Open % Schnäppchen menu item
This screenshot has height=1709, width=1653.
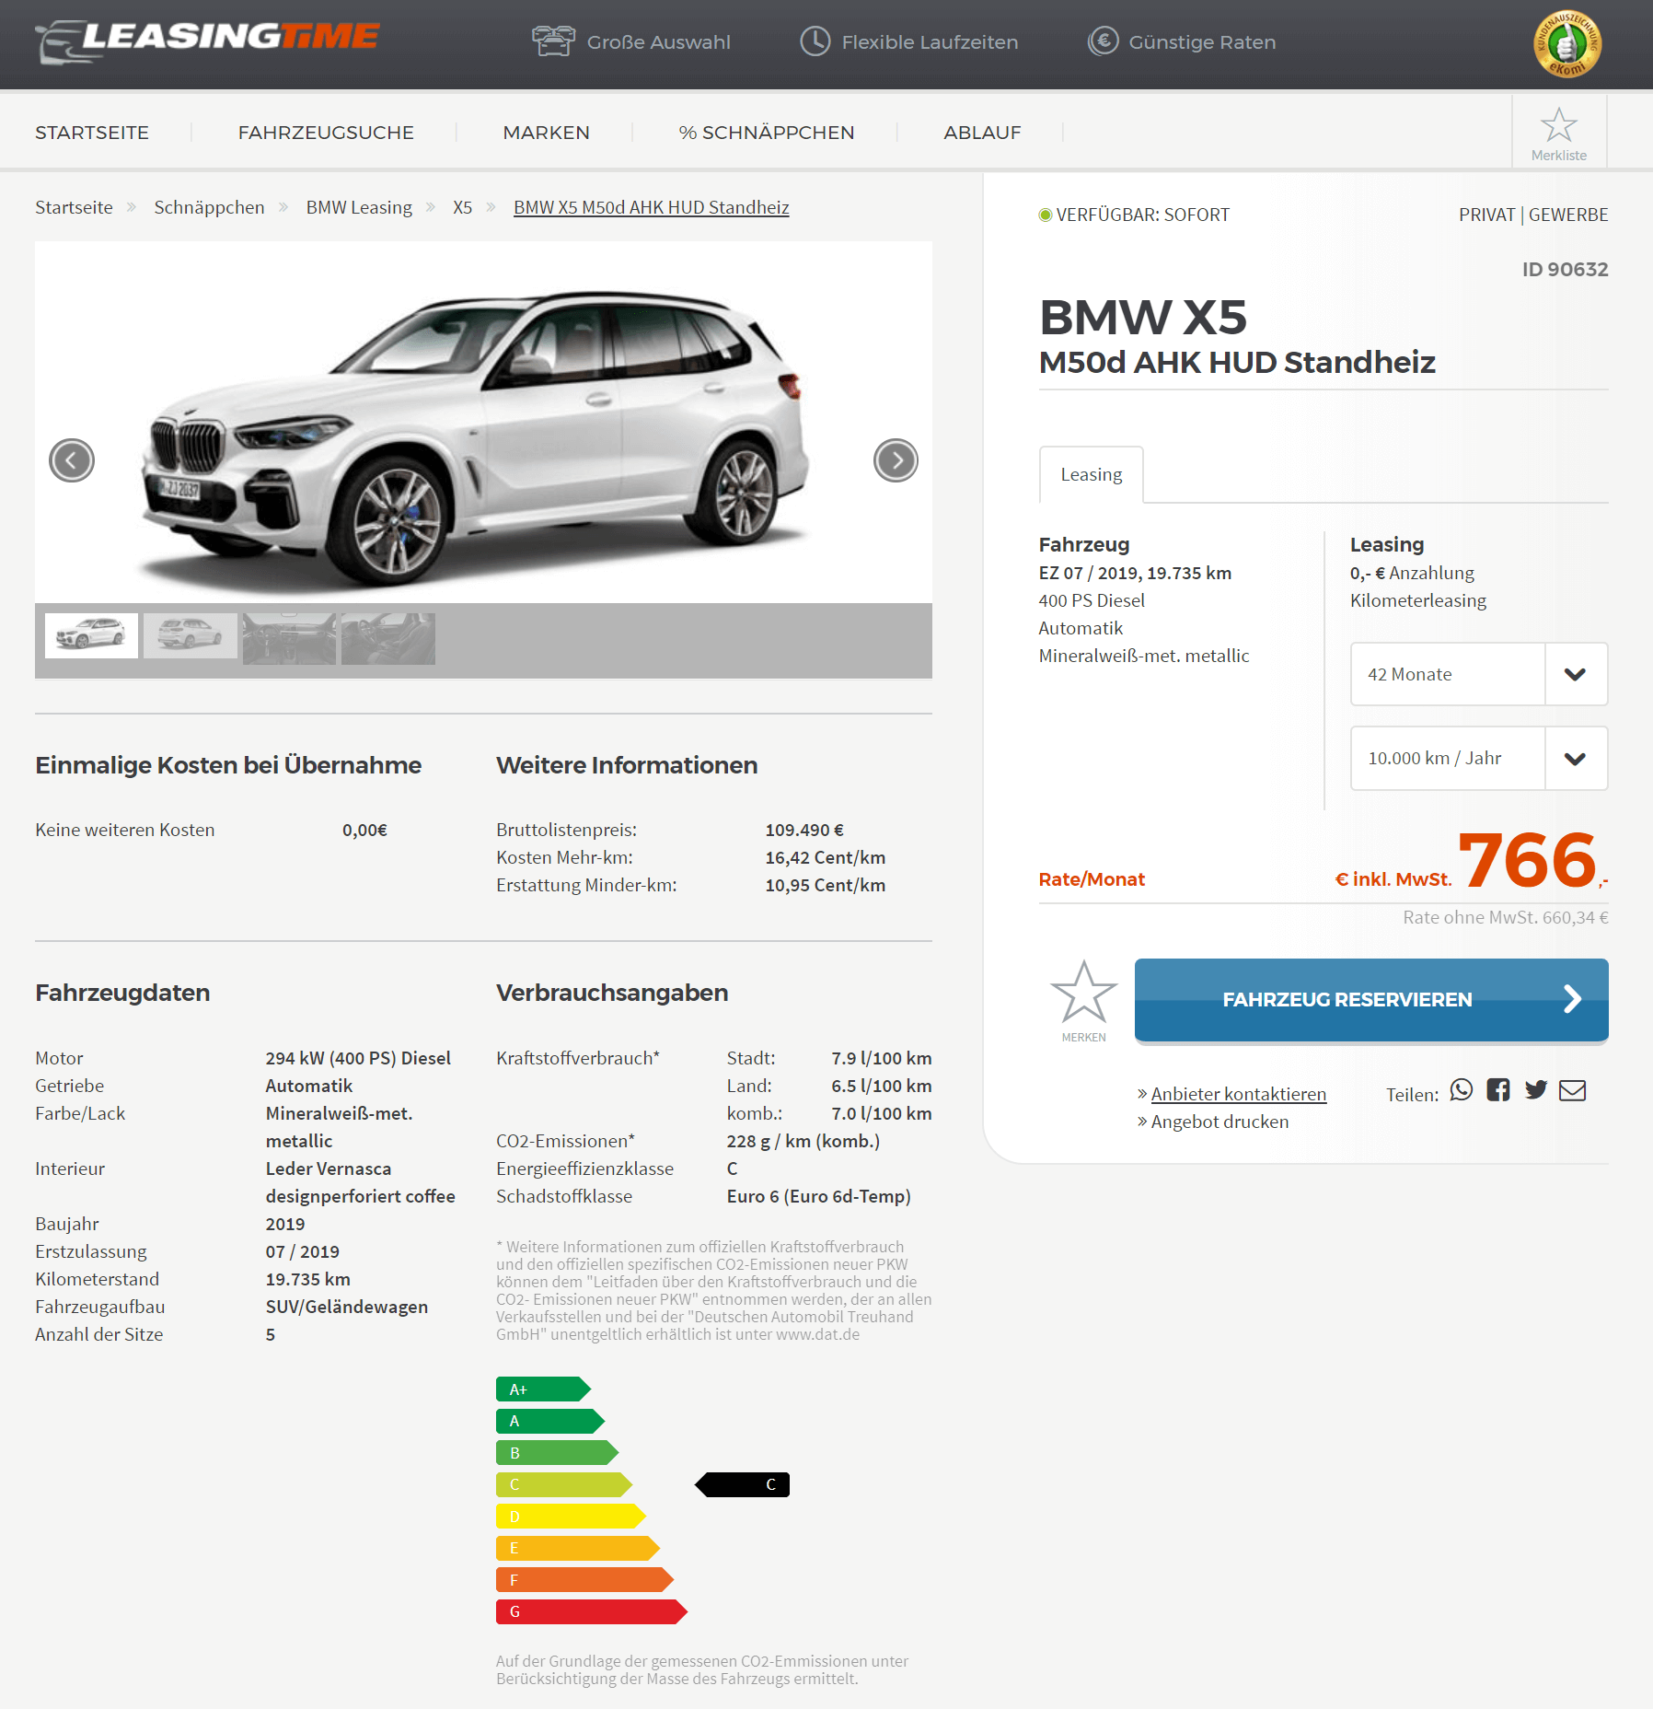tap(766, 133)
